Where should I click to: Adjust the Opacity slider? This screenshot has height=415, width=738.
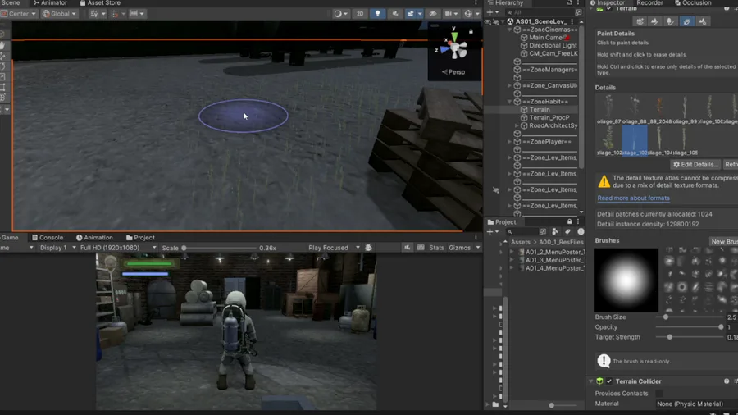click(x=689, y=327)
